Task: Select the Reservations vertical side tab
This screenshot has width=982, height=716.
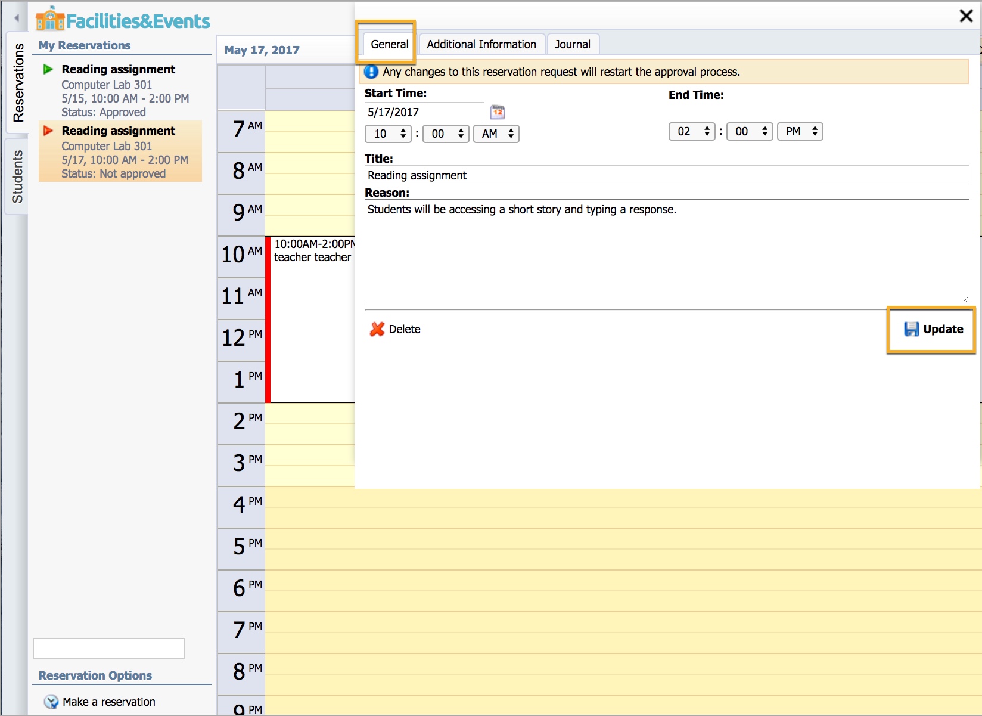Action: 17,83
